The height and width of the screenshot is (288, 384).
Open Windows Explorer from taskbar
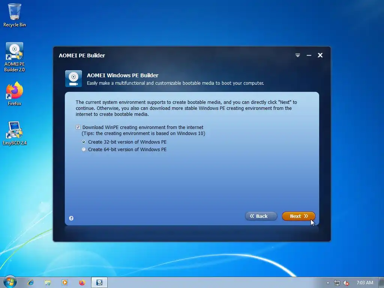pyautogui.click(x=48, y=283)
